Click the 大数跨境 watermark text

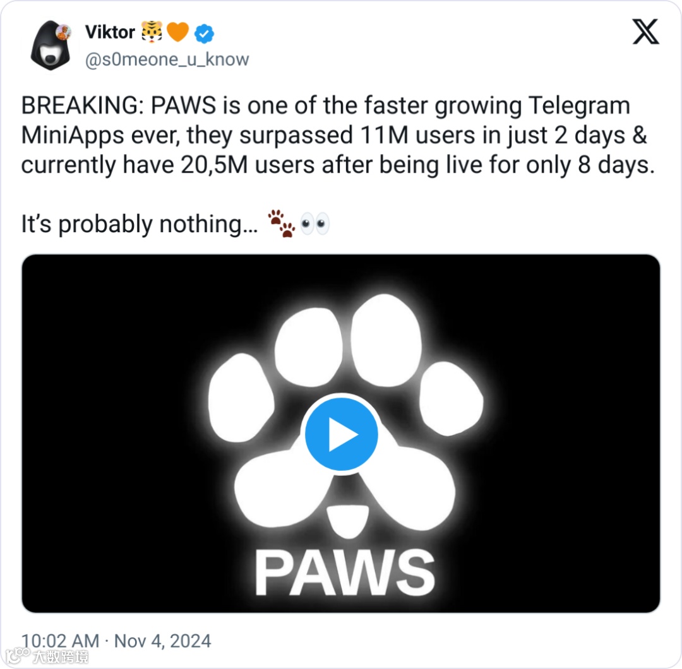click(x=60, y=656)
